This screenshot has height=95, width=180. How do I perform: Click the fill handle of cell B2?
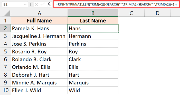point(118,32)
